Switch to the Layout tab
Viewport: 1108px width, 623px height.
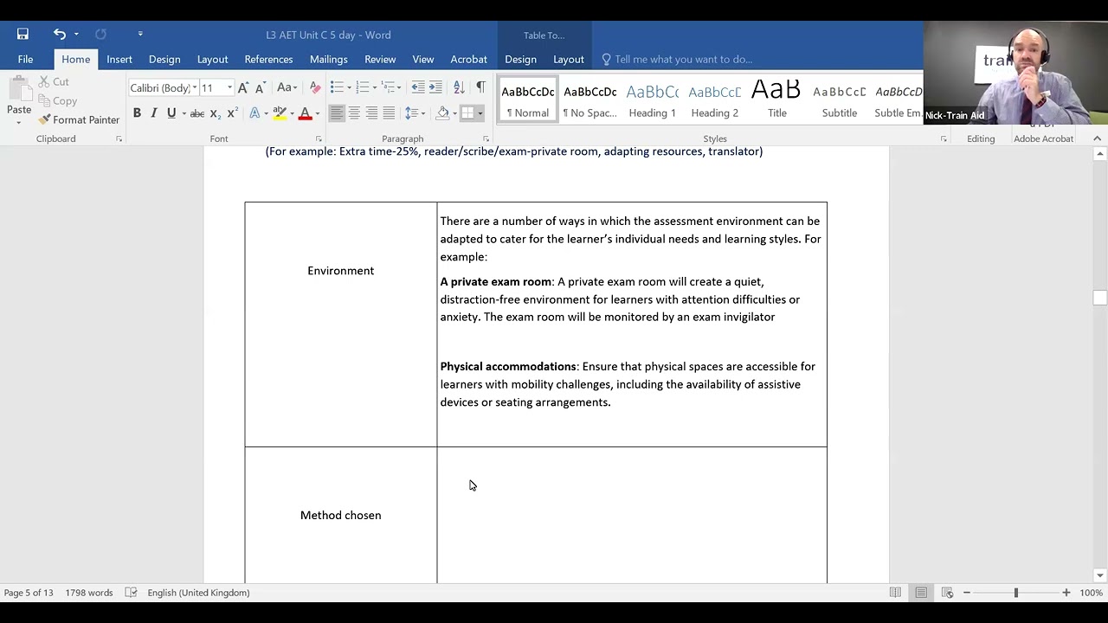coord(212,59)
